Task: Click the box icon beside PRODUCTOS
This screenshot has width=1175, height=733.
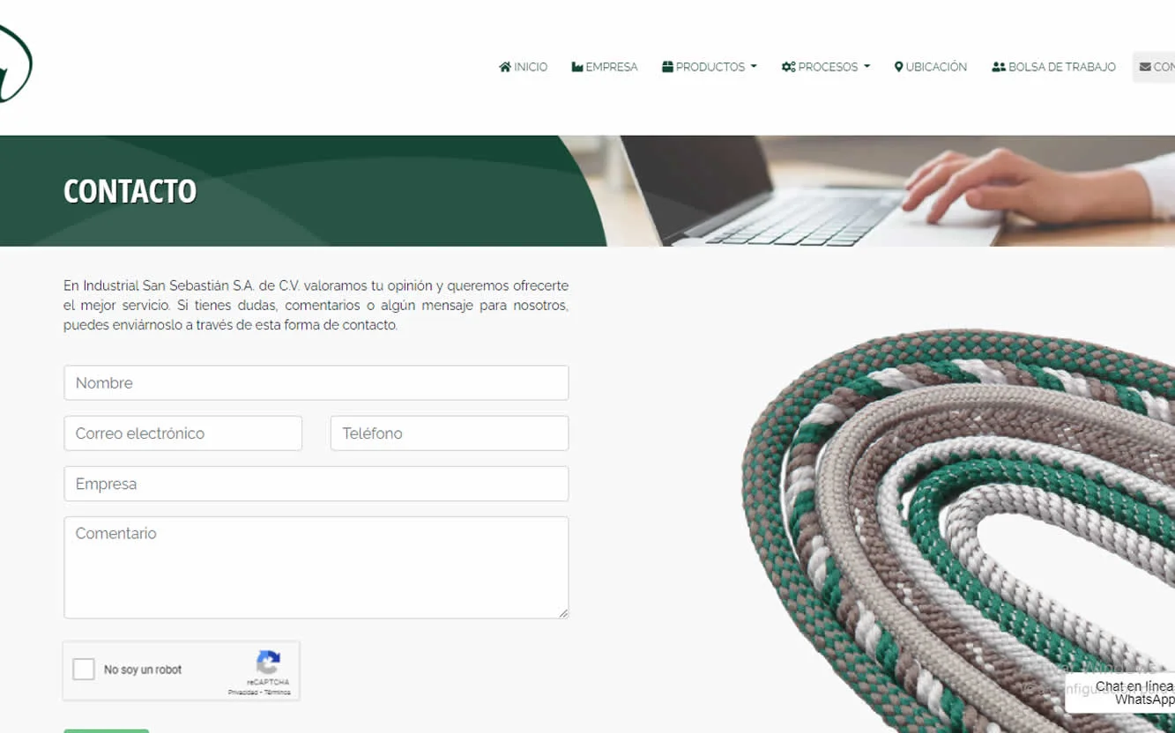Action: [x=667, y=67]
